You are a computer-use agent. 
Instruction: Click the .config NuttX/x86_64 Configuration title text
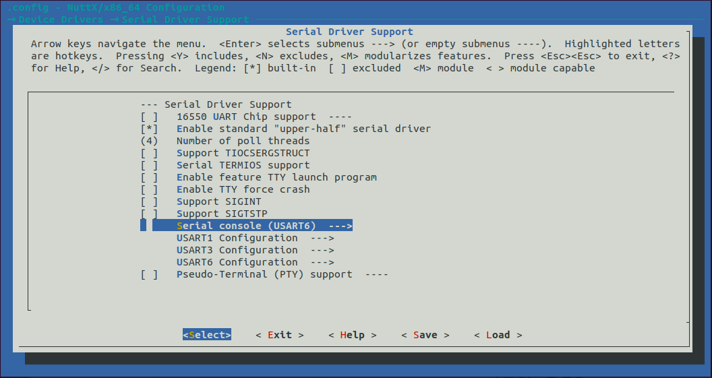(x=116, y=7)
